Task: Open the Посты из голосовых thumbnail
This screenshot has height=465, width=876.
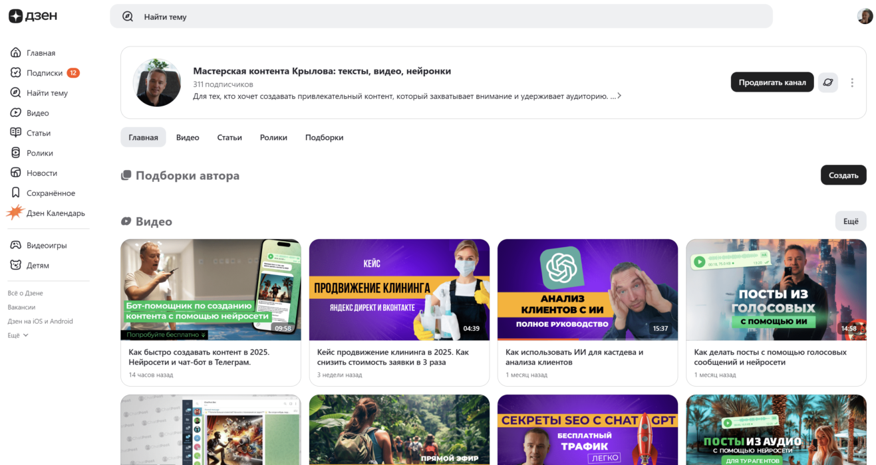Action: click(776, 290)
